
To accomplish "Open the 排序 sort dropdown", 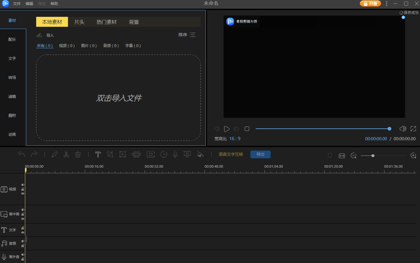I will point(187,35).
